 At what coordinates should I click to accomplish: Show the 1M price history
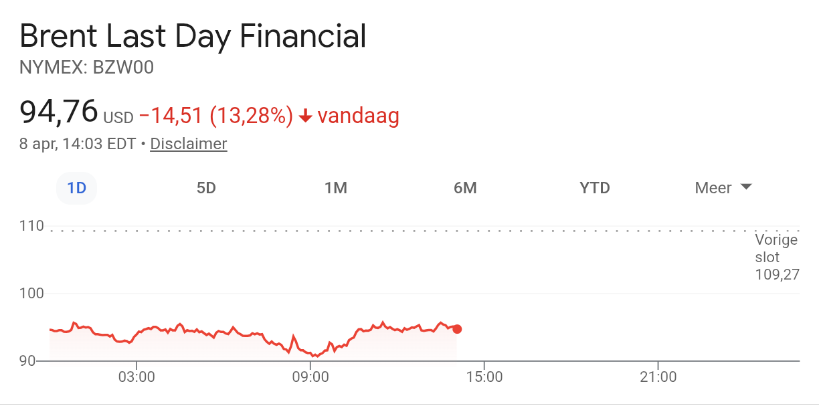click(x=335, y=188)
